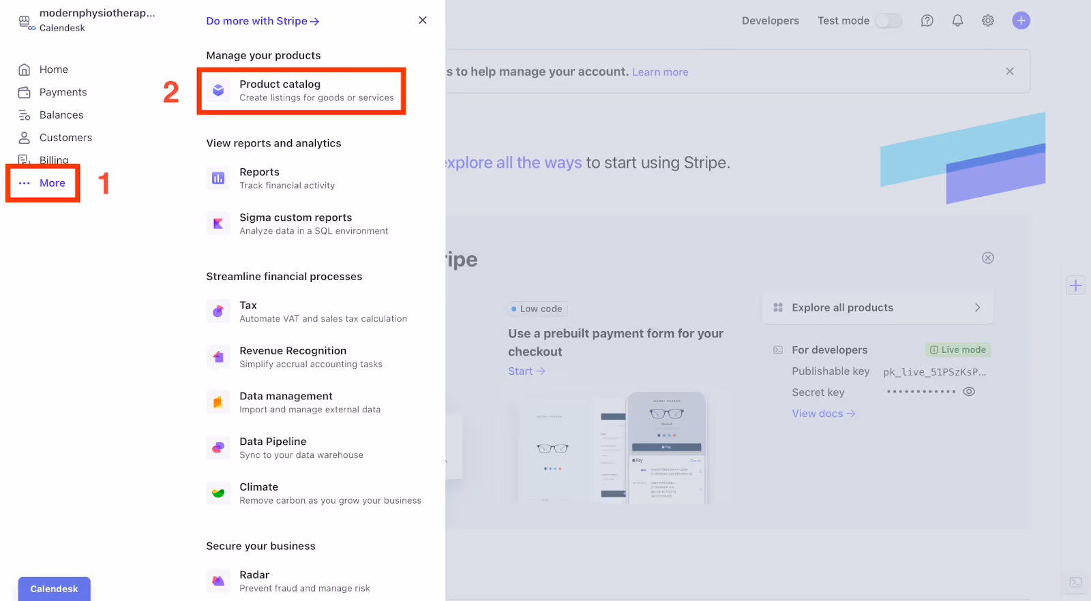Viewport: 1091px width, 601px height.
Task: Click the Calendesk button at bottom
Action: pyautogui.click(x=54, y=589)
